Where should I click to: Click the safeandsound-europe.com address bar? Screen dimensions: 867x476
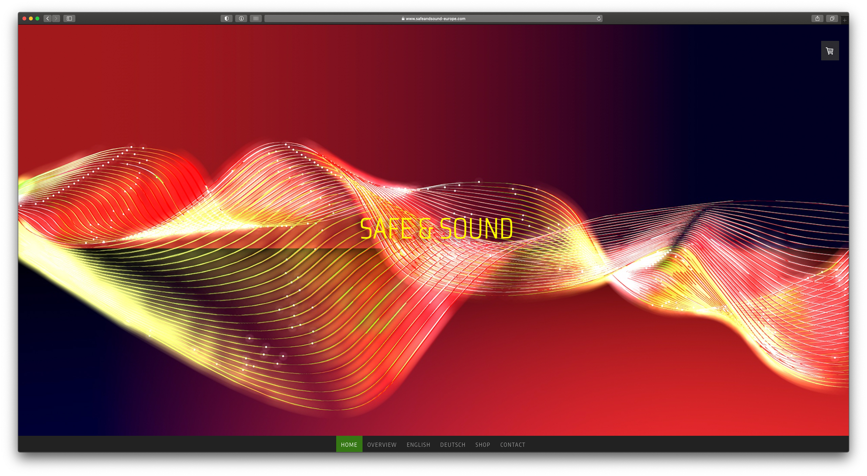click(433, 19)
